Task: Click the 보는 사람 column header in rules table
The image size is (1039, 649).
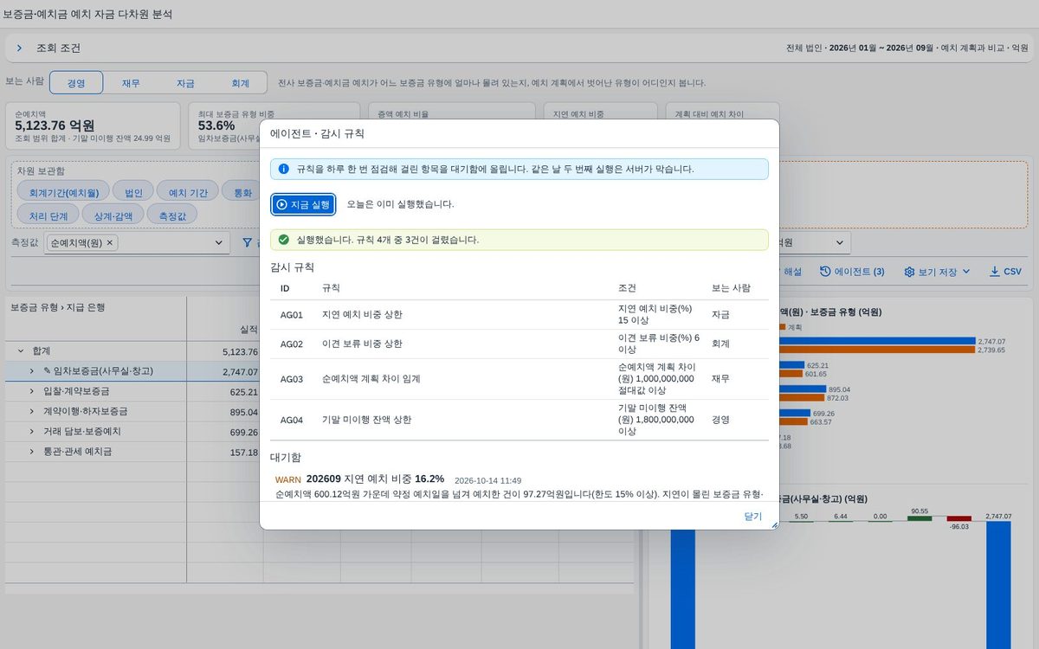Action: pyautogui.click(x=731, y=288)
